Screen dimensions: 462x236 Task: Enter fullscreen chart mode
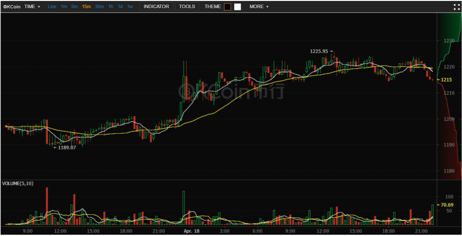[x=456, y=7]
